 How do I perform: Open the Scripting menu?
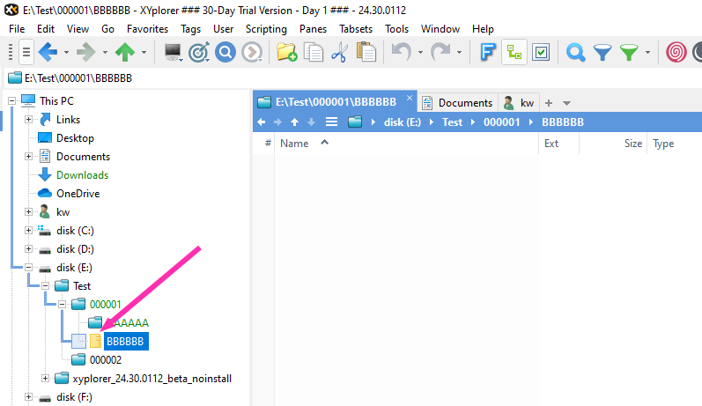(266, 29)
